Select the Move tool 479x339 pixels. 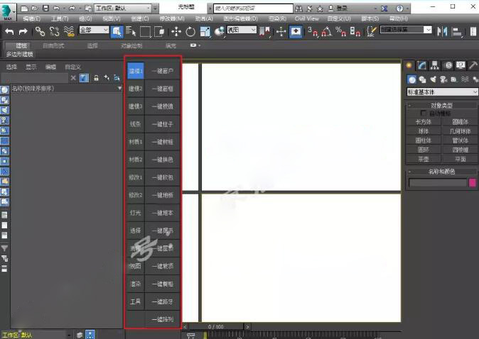coord(176,31)
